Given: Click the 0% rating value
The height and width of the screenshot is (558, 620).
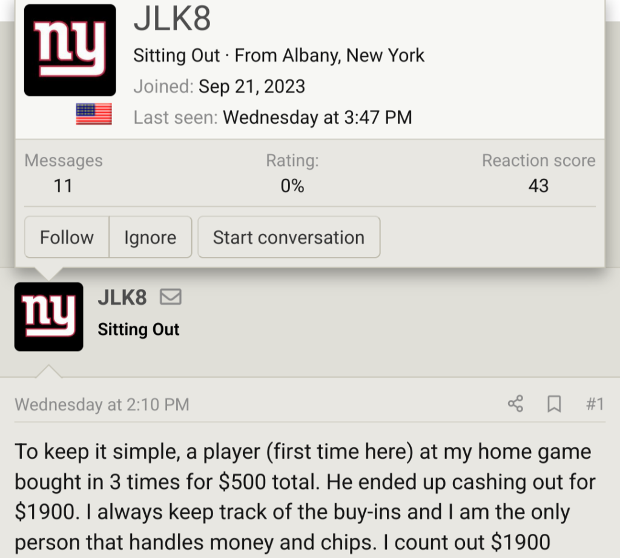Looking at the screenshot, I should (292, 185).
